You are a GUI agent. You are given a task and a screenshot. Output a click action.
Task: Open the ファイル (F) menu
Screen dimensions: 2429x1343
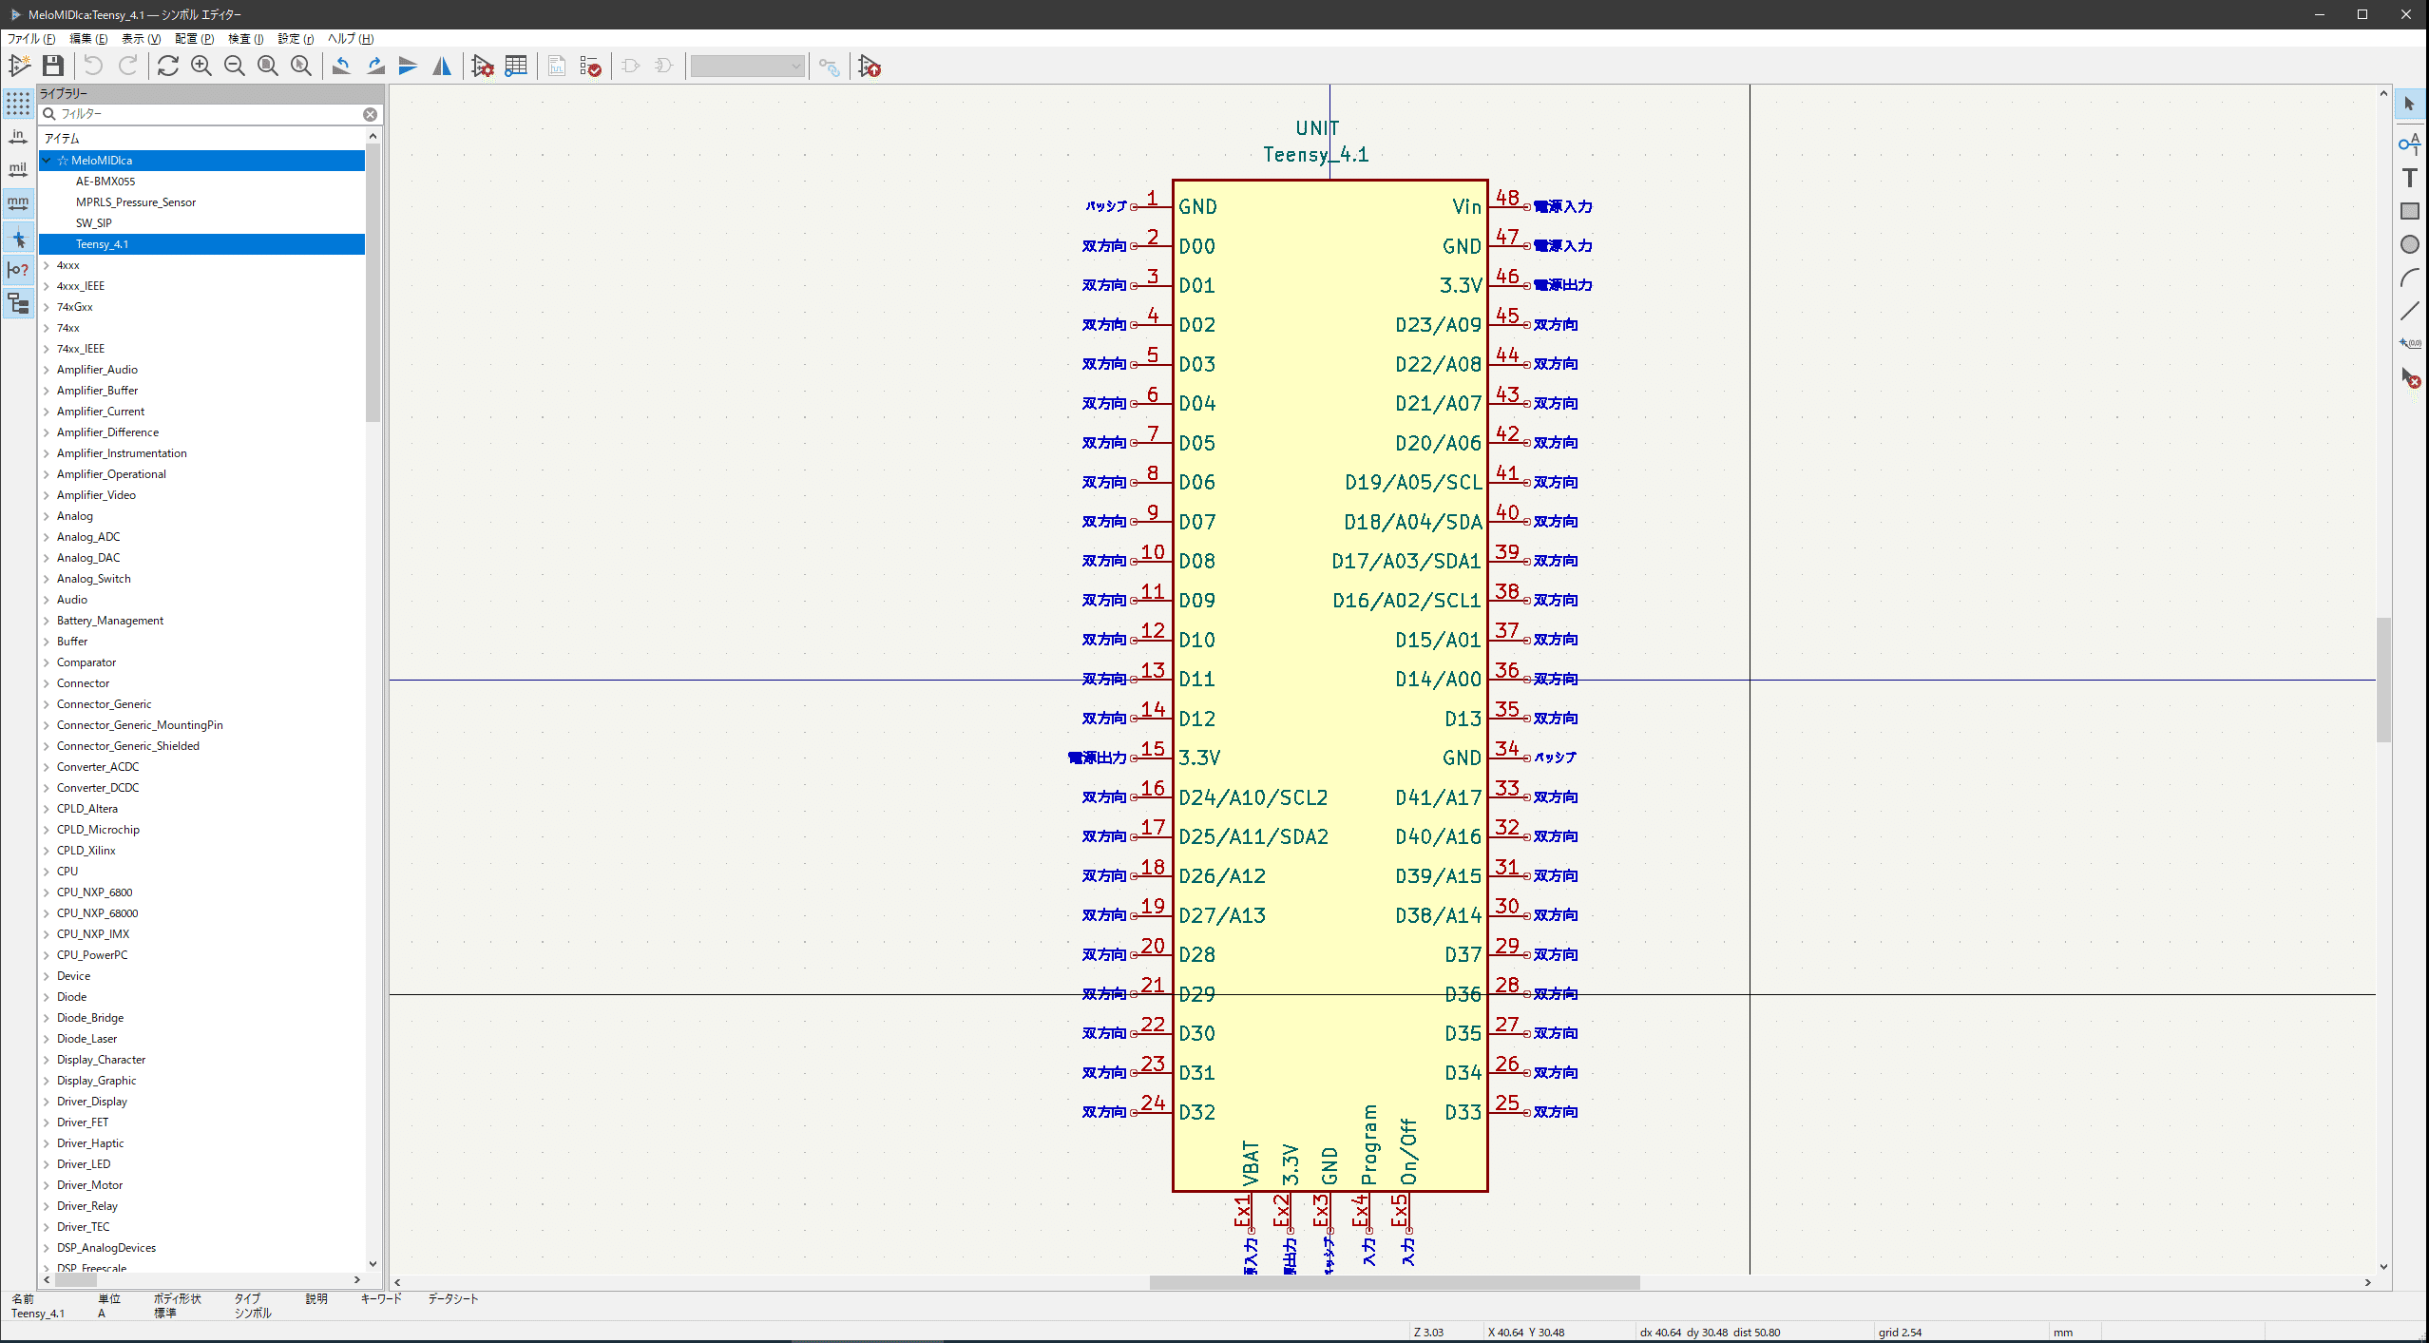click(31, 39)
